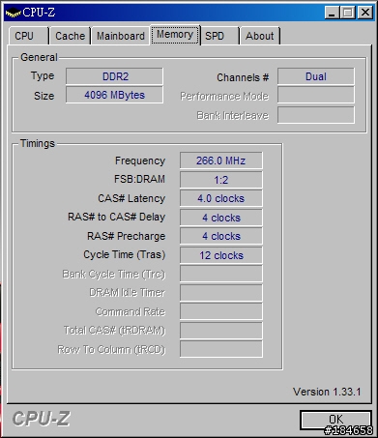Click the 266.0 MHz frequency value

(221, 161)
